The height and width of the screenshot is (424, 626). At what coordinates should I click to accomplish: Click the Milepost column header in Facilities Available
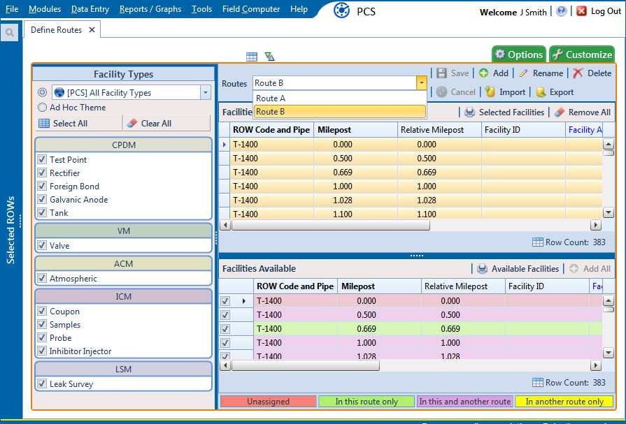tap(379, 286)
